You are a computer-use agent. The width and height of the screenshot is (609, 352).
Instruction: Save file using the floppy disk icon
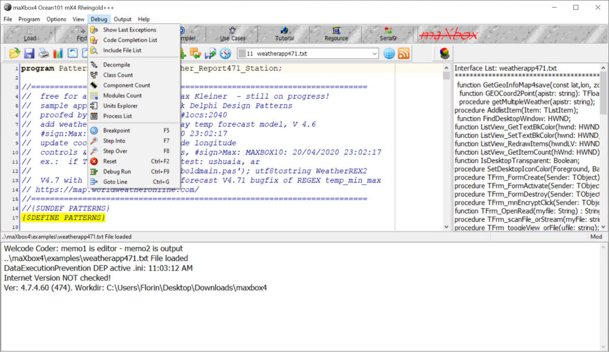pyautogui.click(x=29, y=54)
